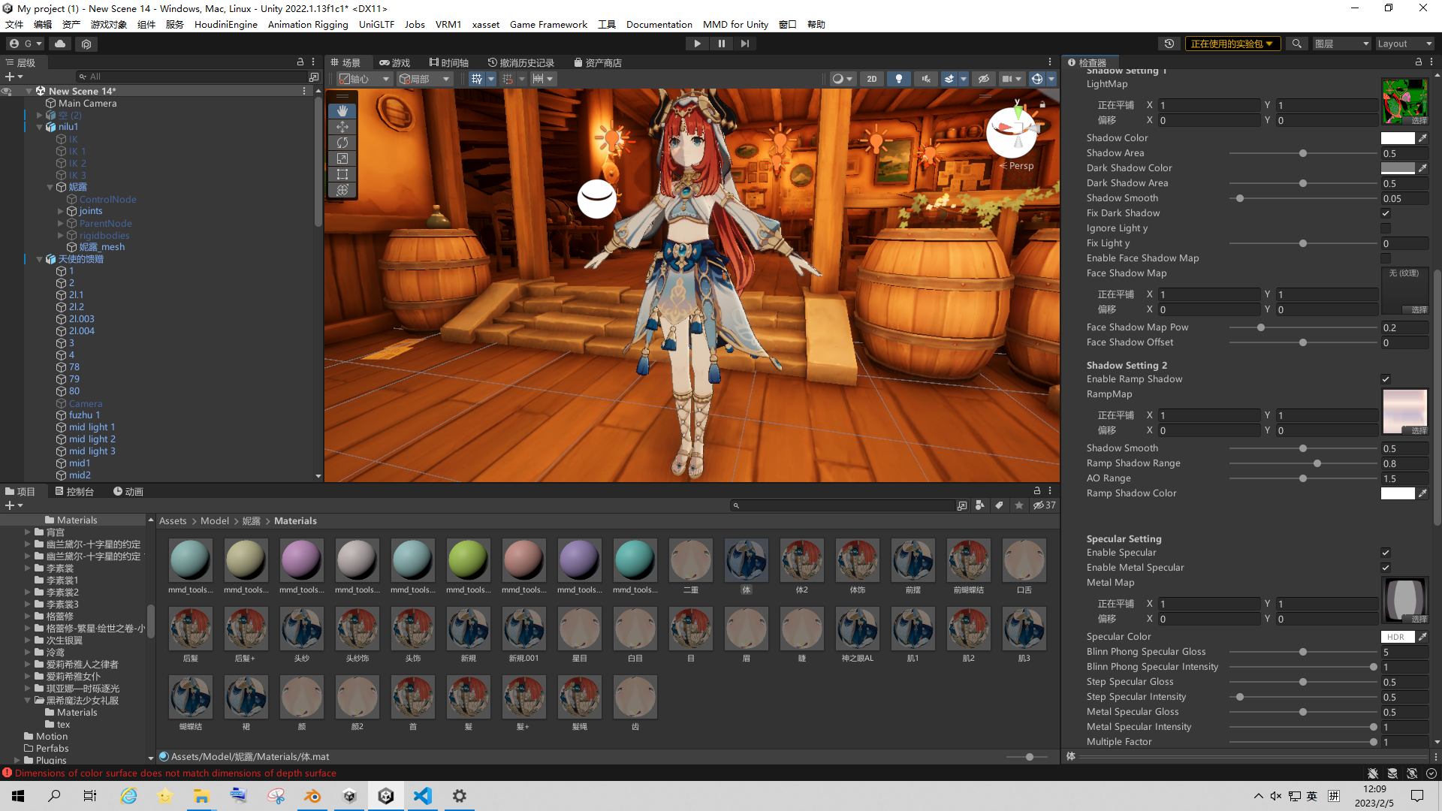Collapse the 天使的馈赠 hierarchy object
Viewport: 1442px width, 811px height.
coord(40,259)
